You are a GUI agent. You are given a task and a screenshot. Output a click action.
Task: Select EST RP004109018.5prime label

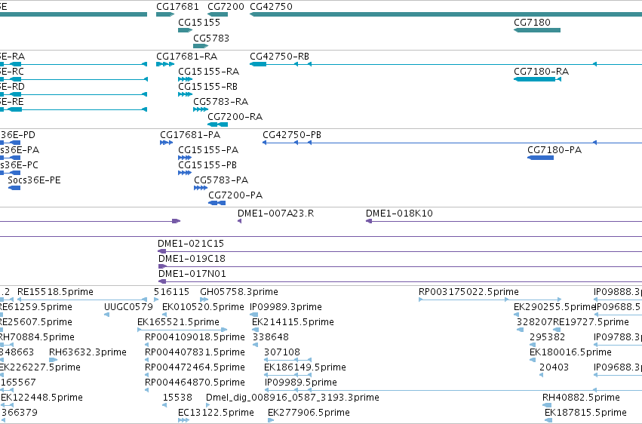pyautogui.click(x=195, y=337)
